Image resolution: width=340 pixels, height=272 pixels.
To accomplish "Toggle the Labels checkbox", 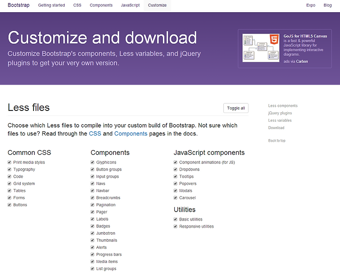I will point(93,219).
